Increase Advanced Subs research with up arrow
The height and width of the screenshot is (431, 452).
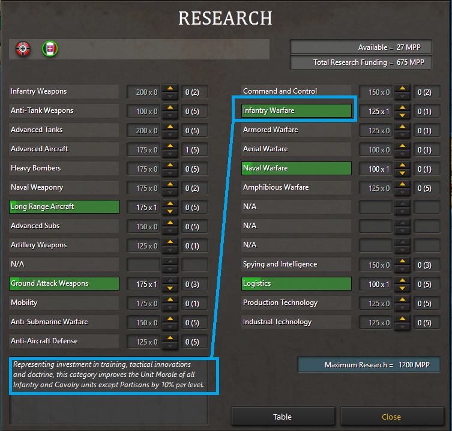[x=170, y=223]
